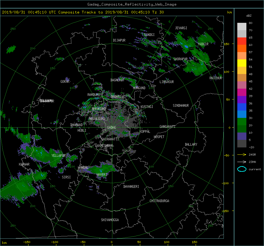The image size is (264, 246).
Task: Click the SHIRAHATTI city label
Action: pos(110,139)
